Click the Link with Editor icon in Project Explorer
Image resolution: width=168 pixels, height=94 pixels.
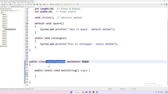[13, 7]
